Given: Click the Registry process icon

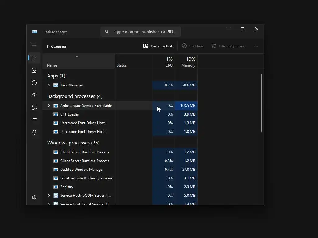Looking at the screenshot, I should point(56,187).
